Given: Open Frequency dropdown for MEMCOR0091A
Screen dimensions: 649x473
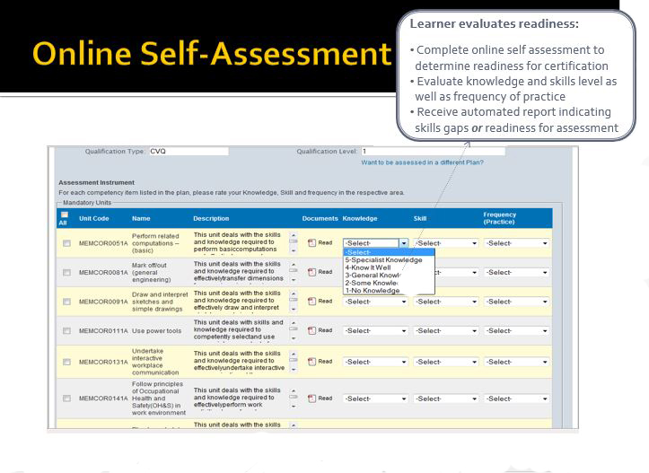Looking at the screenshot, I should [516, 302].
